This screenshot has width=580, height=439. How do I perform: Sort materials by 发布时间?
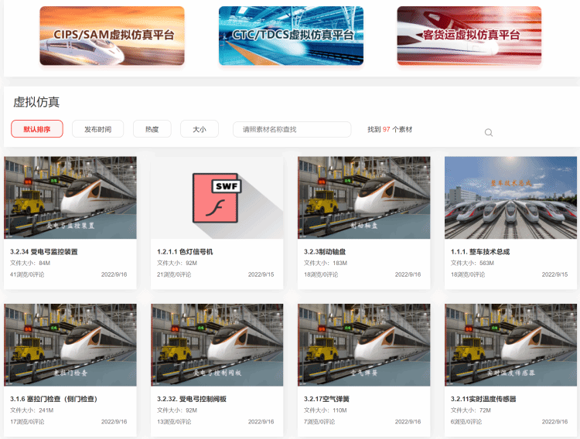tap(97, 129)
